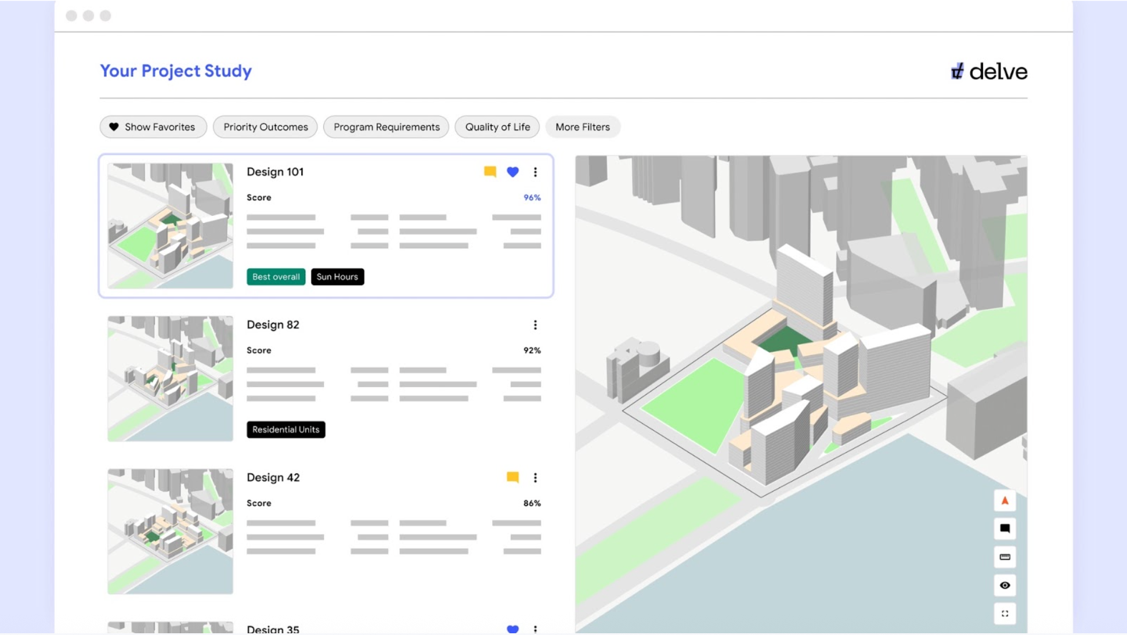Expand the Design 42 kebab menu
1127x635 pixels.
[x=535, y=478]
